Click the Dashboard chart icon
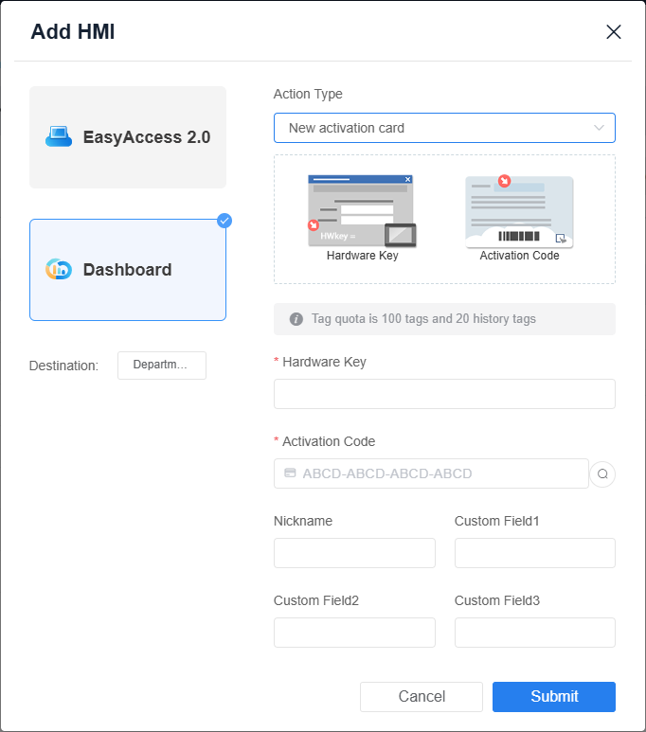The width and height of the screenshot is (646, 732). tap(59, 269)
